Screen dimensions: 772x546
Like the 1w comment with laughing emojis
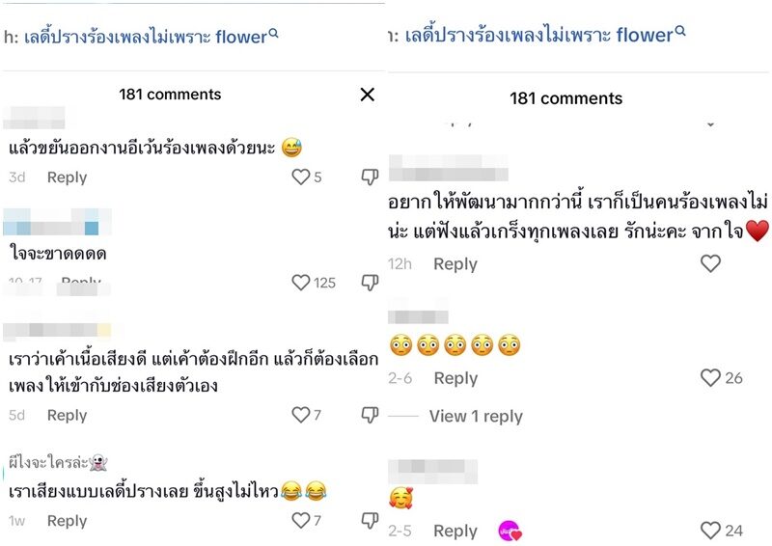pos(300,520)
